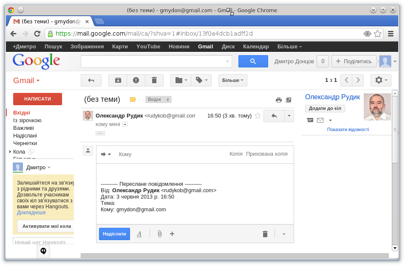Report the message as spam
The width and height of the screenshot is (405, 266).
coord(136,81)
